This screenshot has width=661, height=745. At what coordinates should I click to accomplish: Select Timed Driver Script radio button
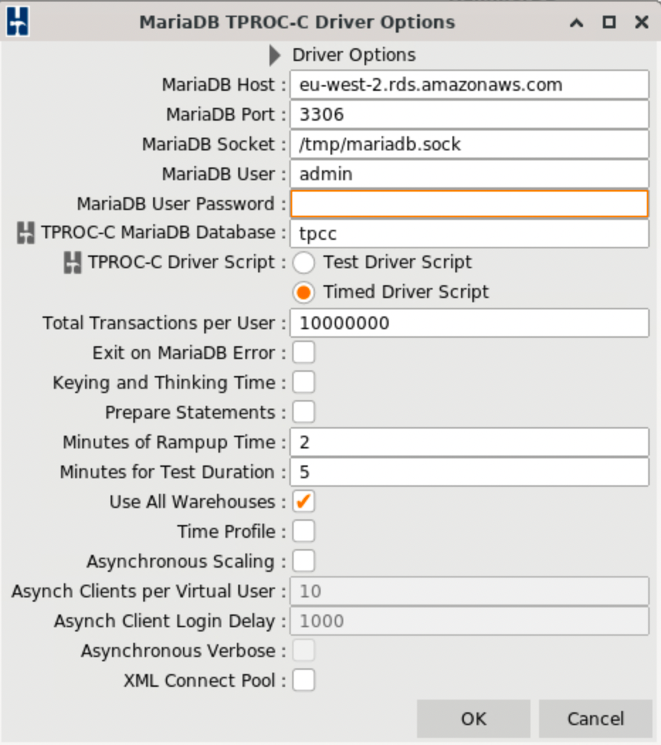304,292
